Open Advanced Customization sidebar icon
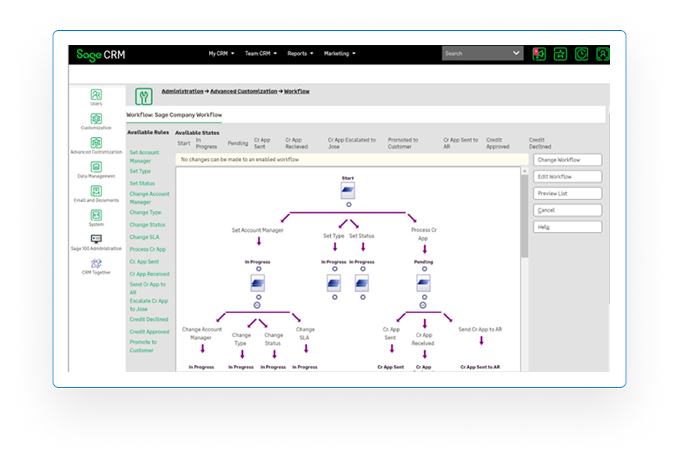This screenshot has width=679, height=463. (96, 143)
